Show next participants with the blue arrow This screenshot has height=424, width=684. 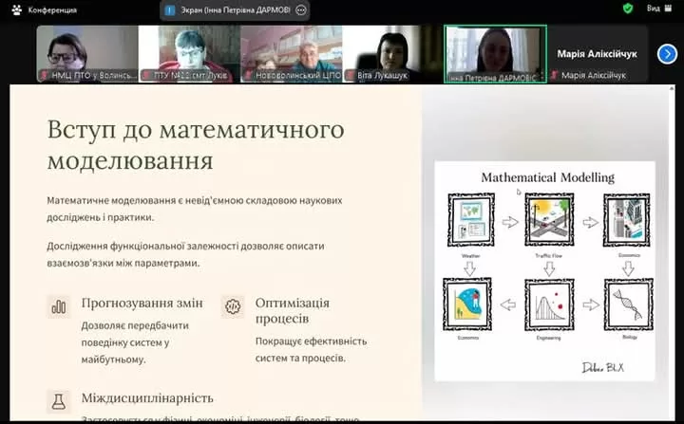coord(667,53)
